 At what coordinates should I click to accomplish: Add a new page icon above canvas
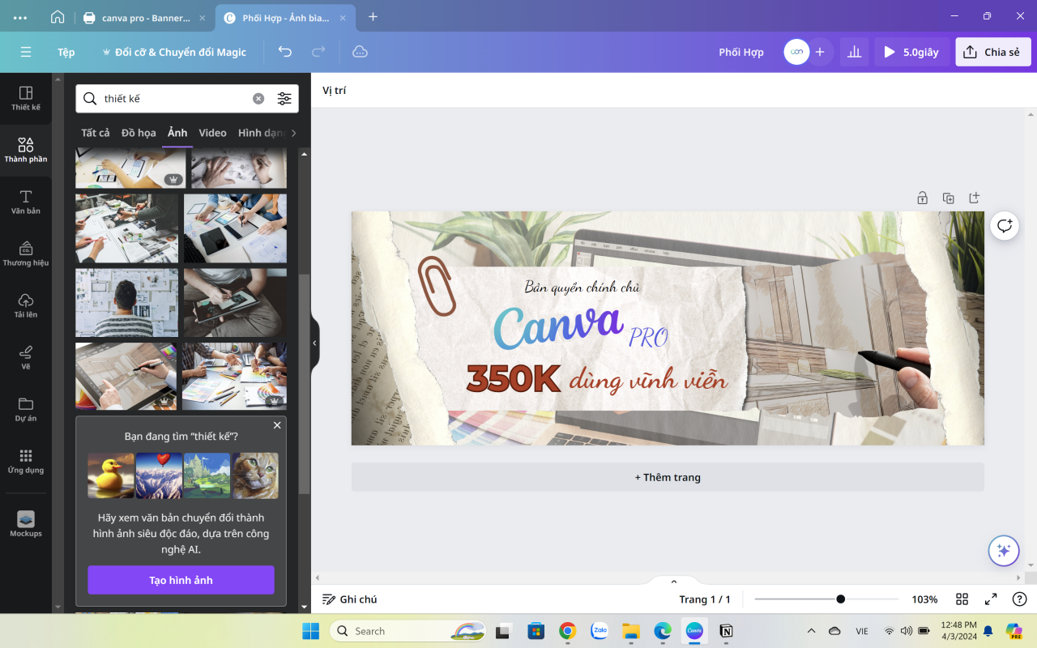975,198
